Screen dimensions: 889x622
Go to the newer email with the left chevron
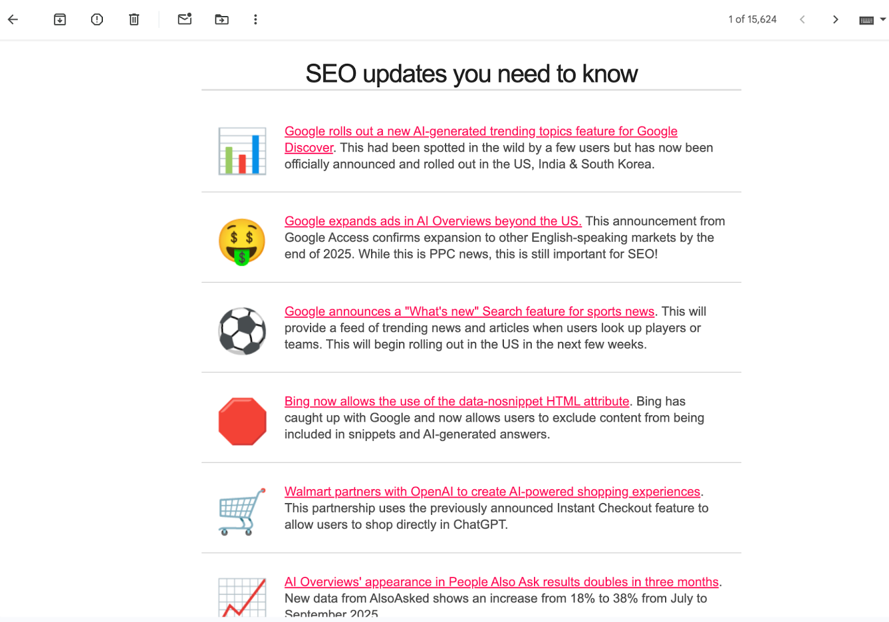802,19
